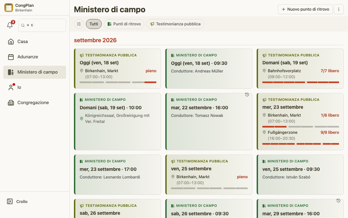The image size is (348, 218).
Task: Click megaphone icon on Oggi Testimonianza pubblica card
Action: (x=82, y=55)
